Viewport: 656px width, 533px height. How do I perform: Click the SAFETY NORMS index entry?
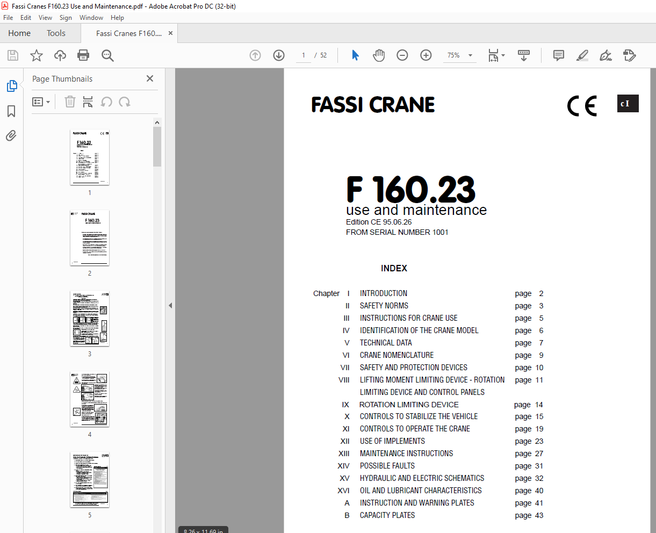(384, 306)
